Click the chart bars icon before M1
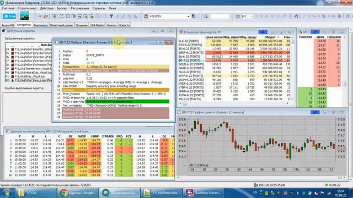353x198 pixels. 238,16
